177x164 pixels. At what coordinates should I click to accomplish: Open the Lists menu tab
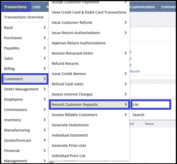pos(37,7)
